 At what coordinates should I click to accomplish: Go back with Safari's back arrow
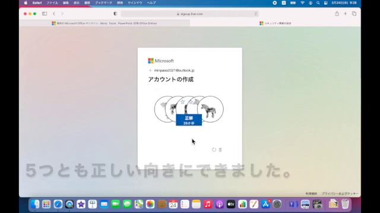coord(54,14)
